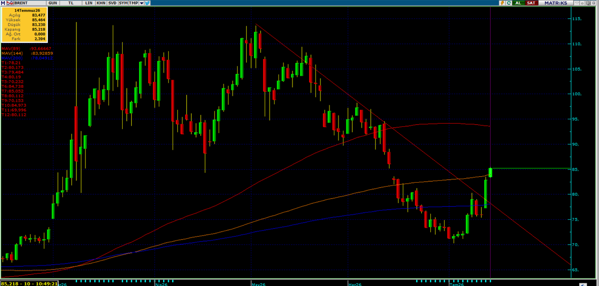The width and height of the screenshot is (599, 286).
Task: Open the Matriks M menu icon
Action: 3,3
